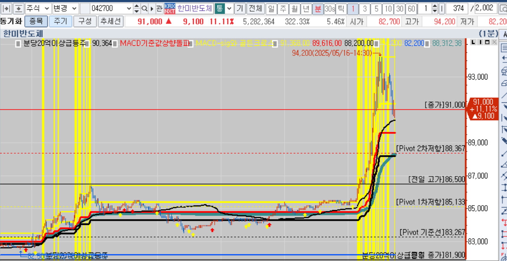Click the current price 91,000 in the quote bar
Screen dimensions: 507x261
[150, 22]
